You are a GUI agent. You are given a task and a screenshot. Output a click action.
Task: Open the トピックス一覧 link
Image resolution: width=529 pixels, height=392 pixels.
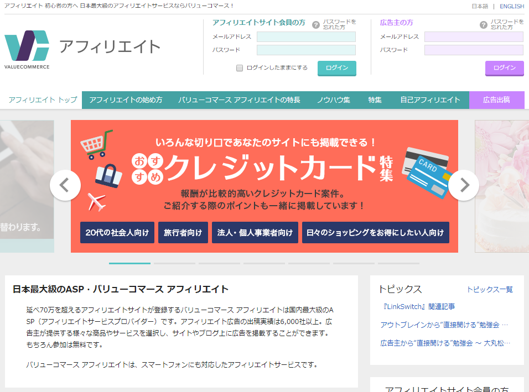point(490,290)
